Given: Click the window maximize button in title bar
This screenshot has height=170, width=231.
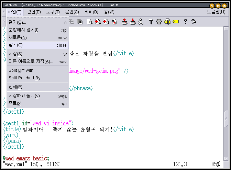Looking at the screenshot, I should click(218, 6).
